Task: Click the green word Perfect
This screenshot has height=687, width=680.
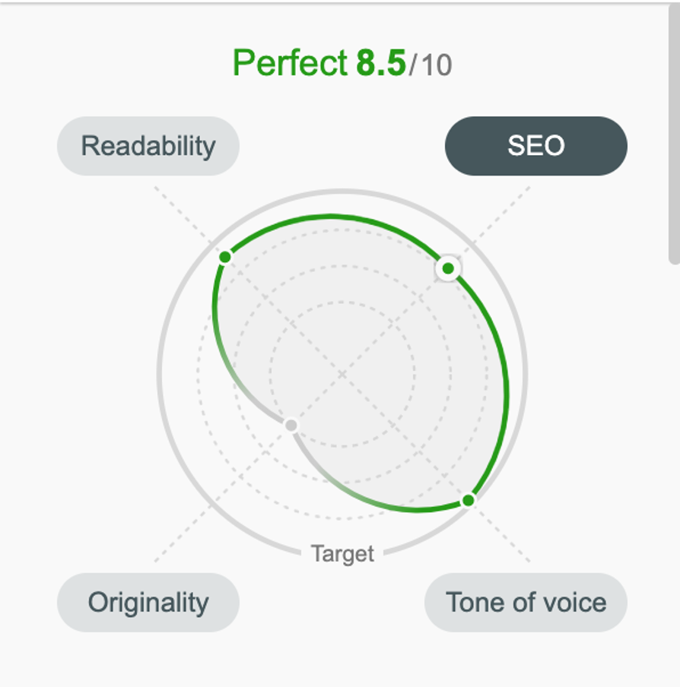Action: (290, 63)
